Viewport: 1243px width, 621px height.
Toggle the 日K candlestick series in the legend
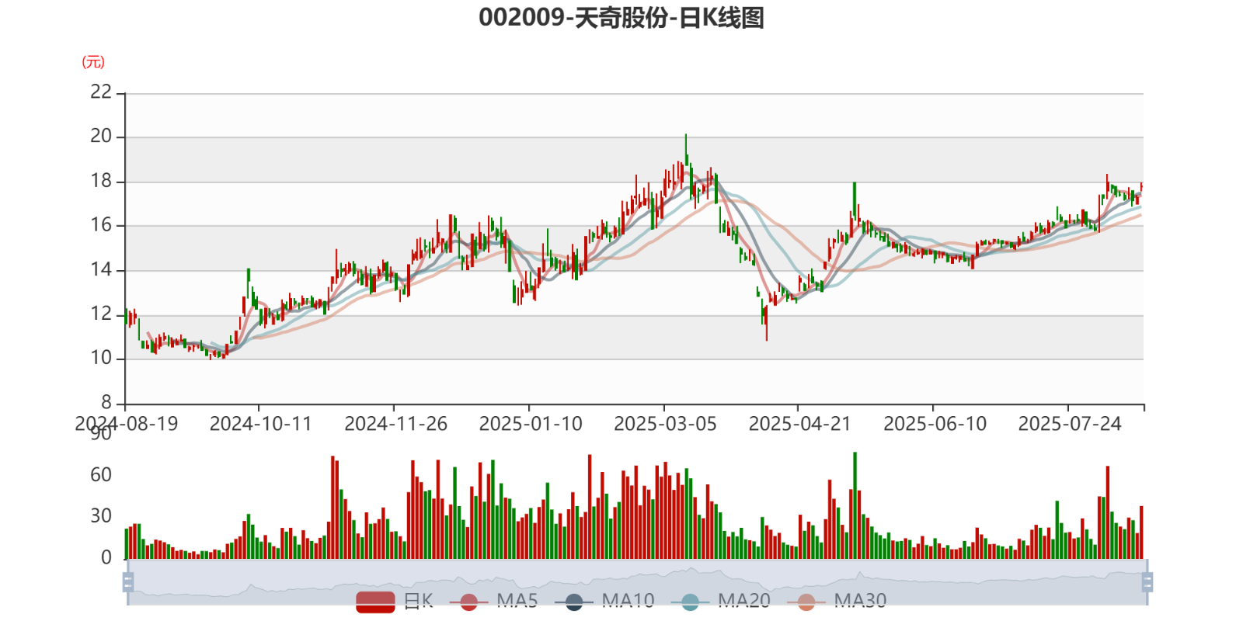click(x=395, y=602)
